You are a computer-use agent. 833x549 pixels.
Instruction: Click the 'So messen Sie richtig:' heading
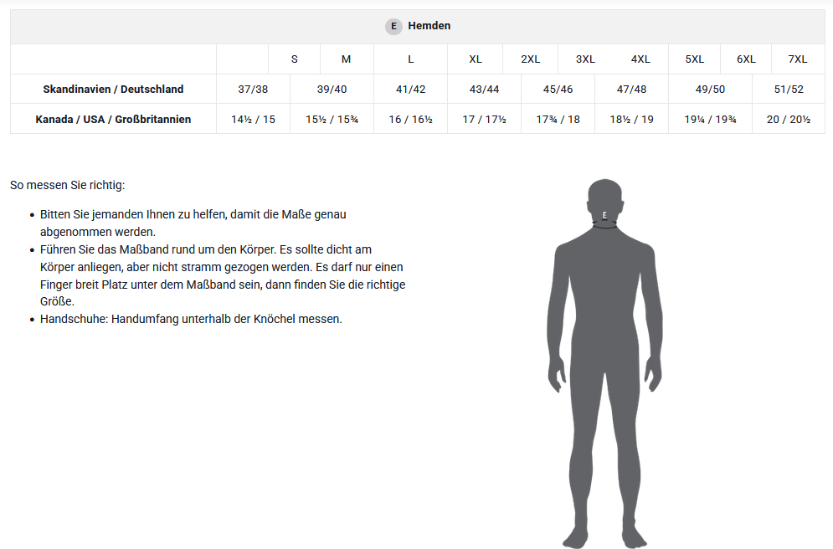tap(67, 185)
